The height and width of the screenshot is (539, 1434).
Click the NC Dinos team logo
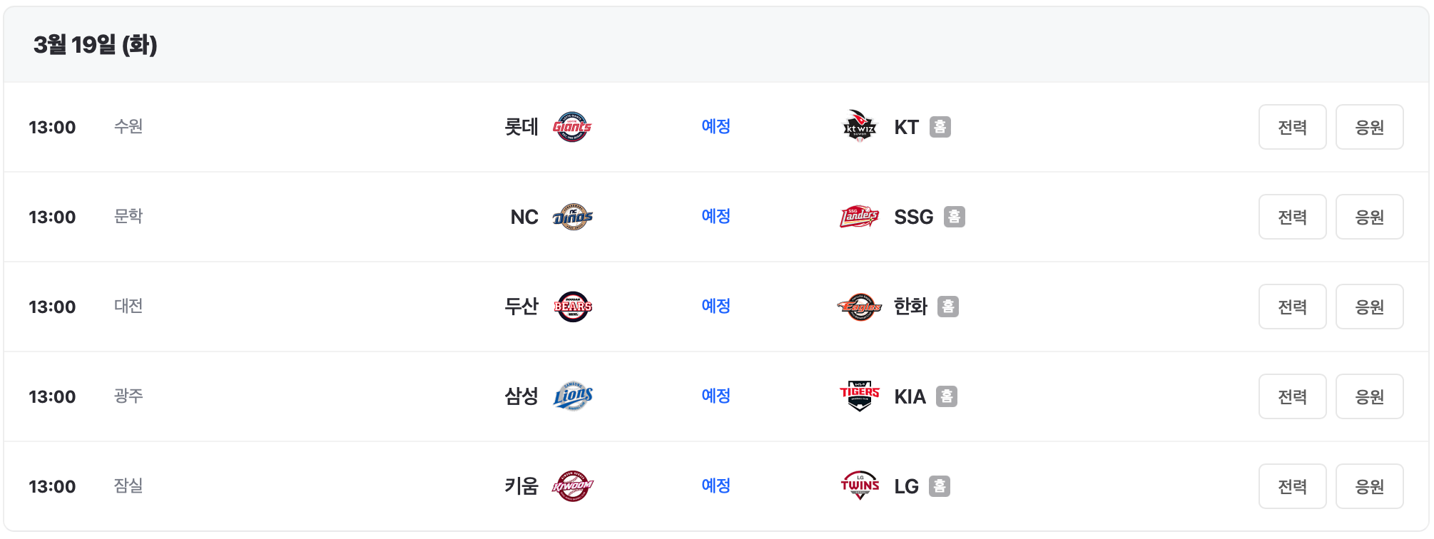point(573,216)
